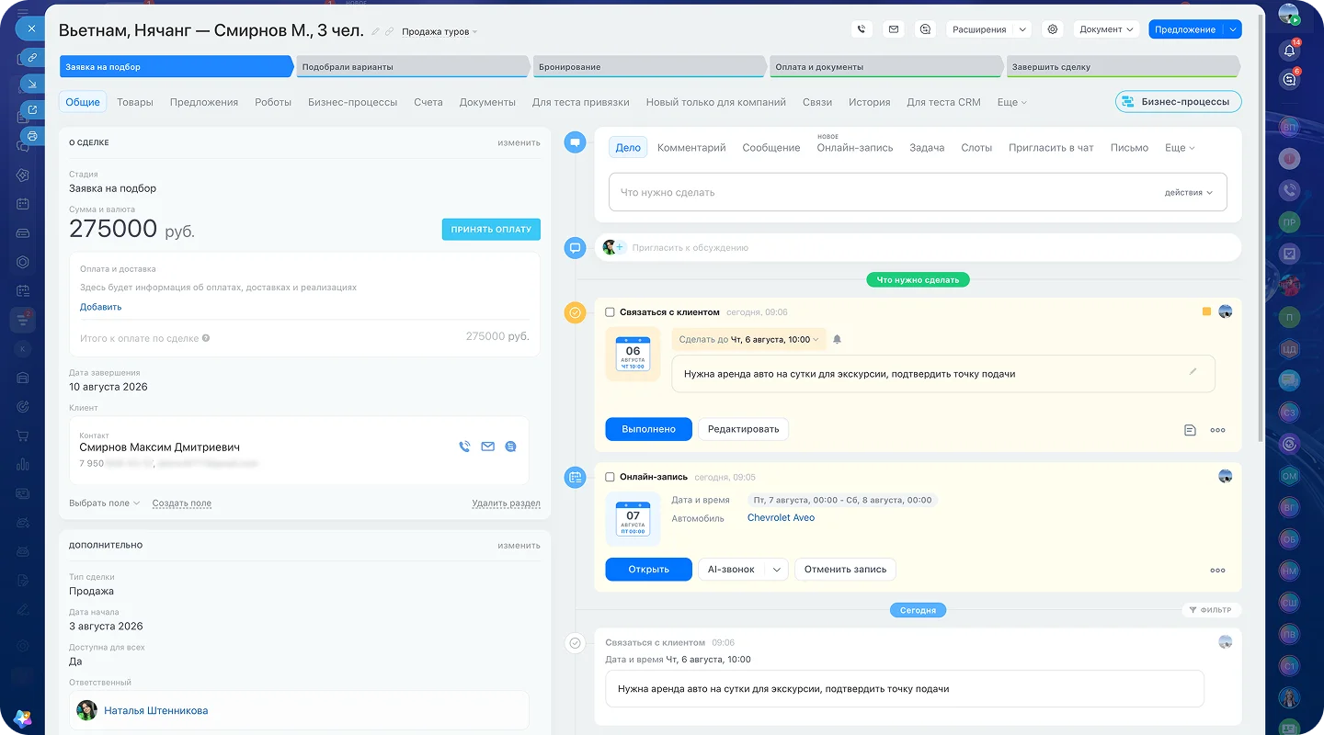1324x735 pixels.
Task: Go to the История tab
Action: 870,102
